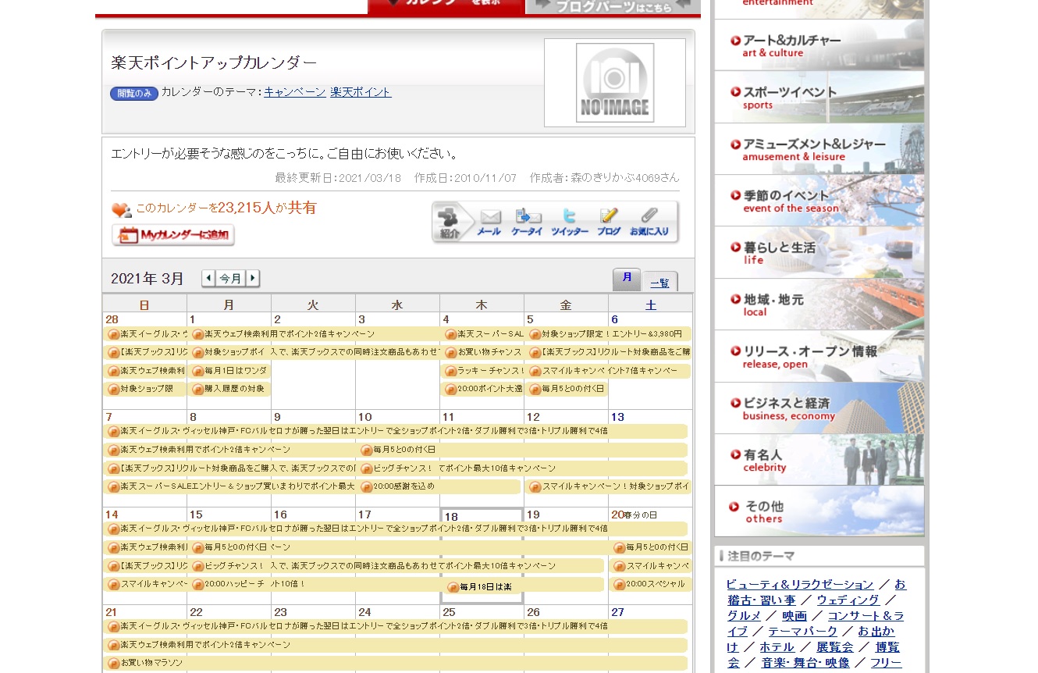
Task: Click the 紹介 (introduce) share icon
Action: pyautogui.click(x=451, y=222)
